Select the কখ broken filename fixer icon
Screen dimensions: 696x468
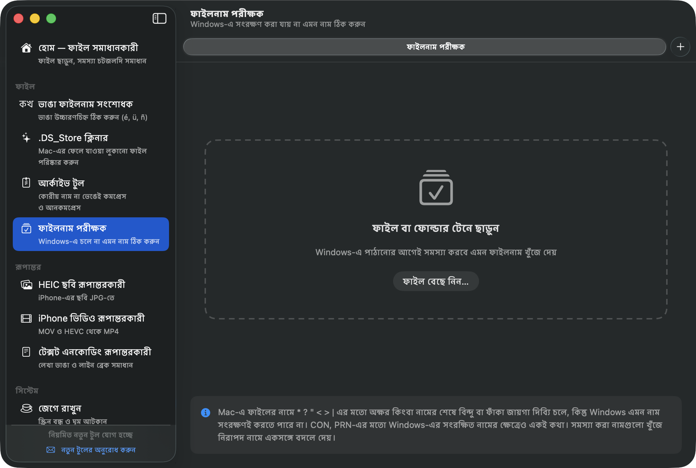tap(26, 104)
